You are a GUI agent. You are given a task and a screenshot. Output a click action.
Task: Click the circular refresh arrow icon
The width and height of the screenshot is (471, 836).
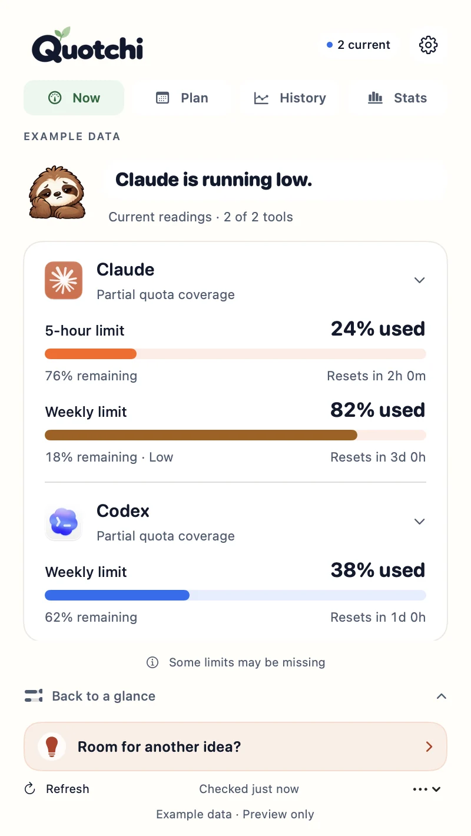point(29,789)
